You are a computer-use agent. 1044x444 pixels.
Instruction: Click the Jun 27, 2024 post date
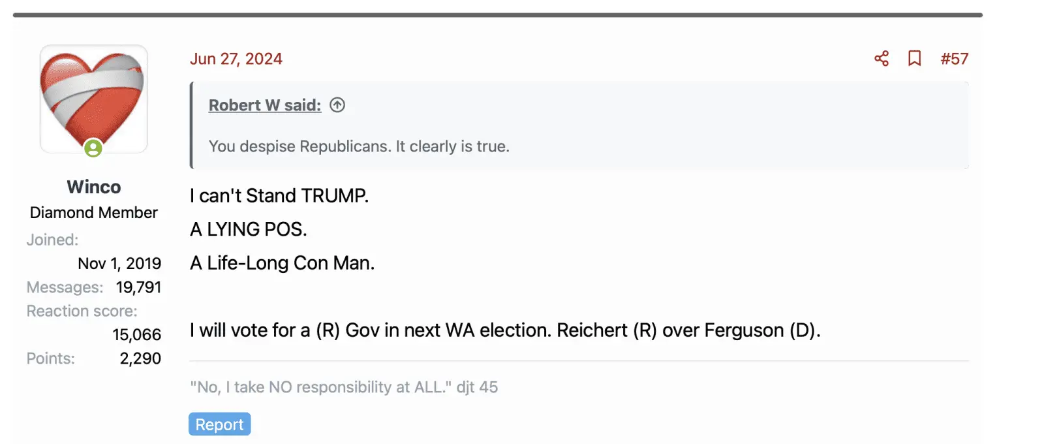pos(236,59)
